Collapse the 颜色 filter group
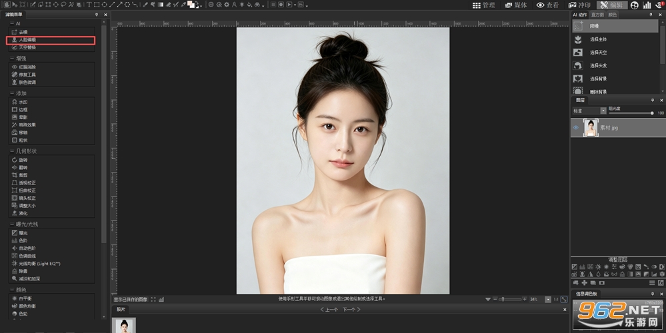666x333 pixels. pos(11,290)
